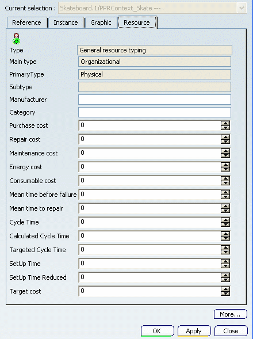Increase the Cycle Time row's up arrow
The height and width of the screenshot is (339, 253).
(225, 220)
